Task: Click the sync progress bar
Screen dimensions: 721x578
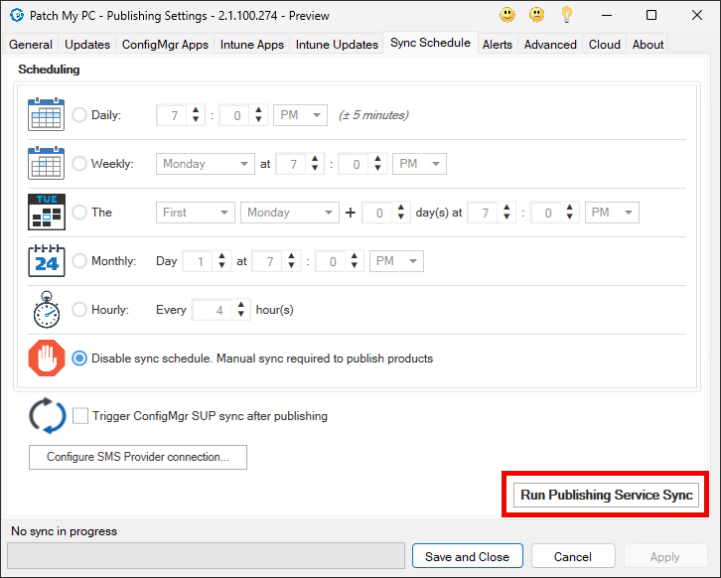Action: 206,555
